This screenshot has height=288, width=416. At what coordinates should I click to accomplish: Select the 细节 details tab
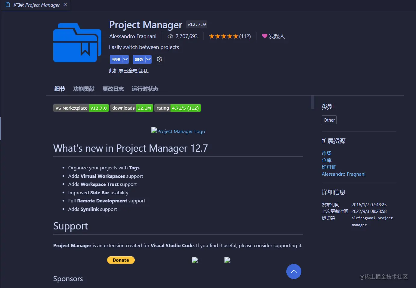[60, 89]
